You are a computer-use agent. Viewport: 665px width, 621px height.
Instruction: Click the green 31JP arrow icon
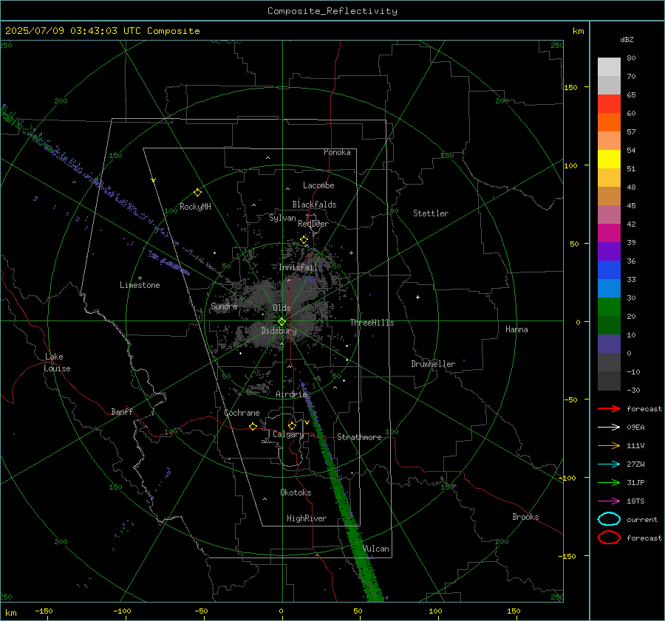coord(609,482)
